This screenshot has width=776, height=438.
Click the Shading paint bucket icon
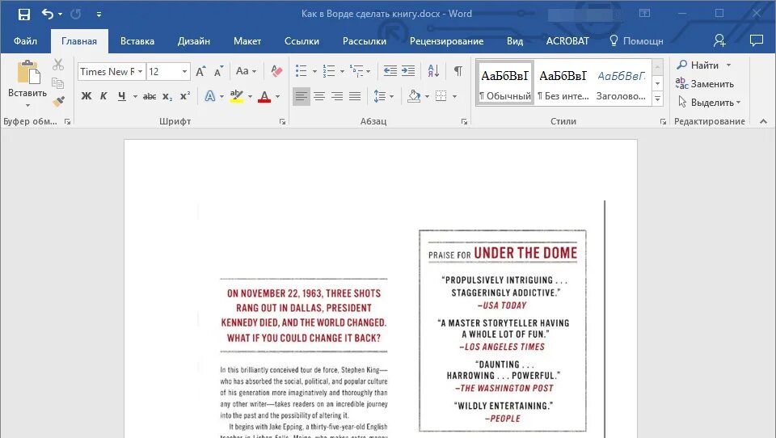[414, 96]
